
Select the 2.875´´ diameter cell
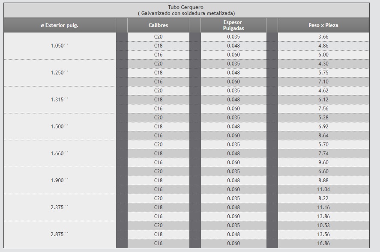click(60, 234)
